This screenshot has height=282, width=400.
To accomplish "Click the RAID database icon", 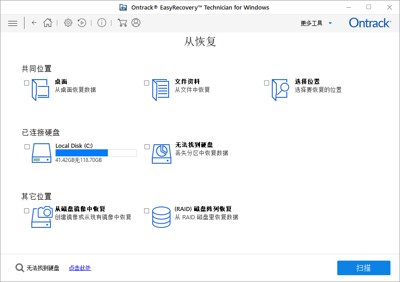I will click(161, 217).
